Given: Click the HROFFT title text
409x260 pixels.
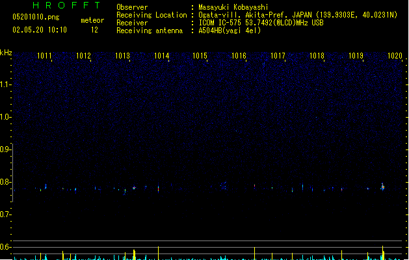Looking at the screenshot, I should coord(66,5).
